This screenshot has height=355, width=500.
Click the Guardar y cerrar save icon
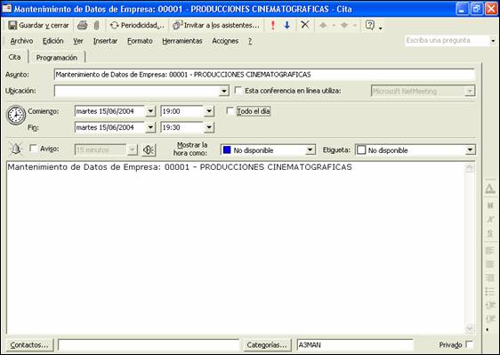[12, 25]
